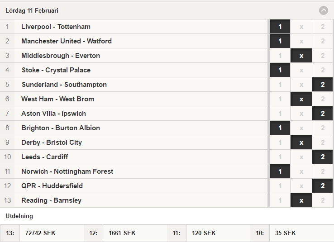This screenshot has height=242, width=334.
Task: Toggle x for Derby - Bristol City
Action: (x=301, y=142)
